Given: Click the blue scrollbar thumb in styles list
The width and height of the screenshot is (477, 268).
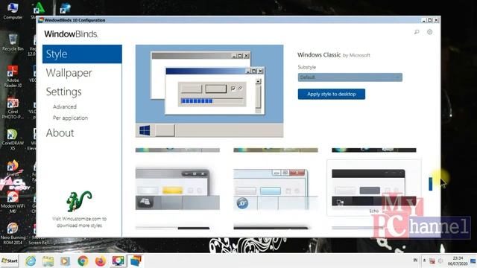Looking at the screenshot, I should [x=431, y=184].
